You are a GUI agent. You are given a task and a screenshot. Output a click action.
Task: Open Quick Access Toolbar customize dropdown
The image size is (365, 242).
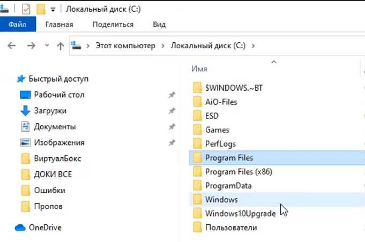(x=53, y=10)
